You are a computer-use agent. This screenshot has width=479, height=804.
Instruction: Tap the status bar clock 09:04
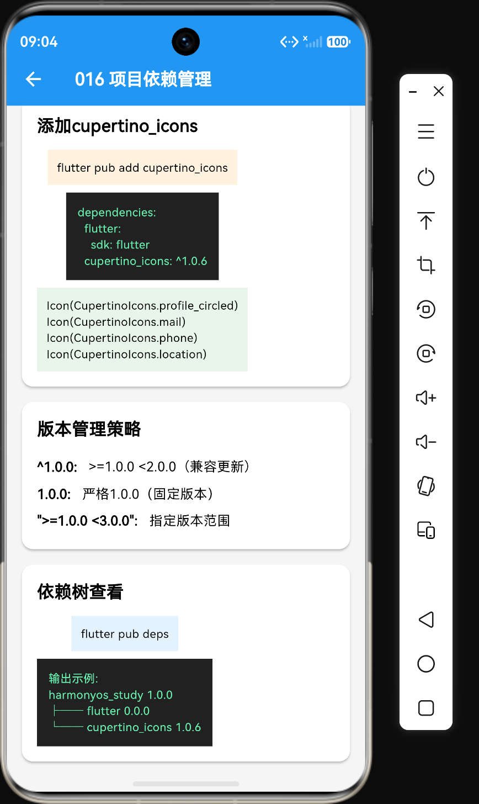[x=39, y=42]
